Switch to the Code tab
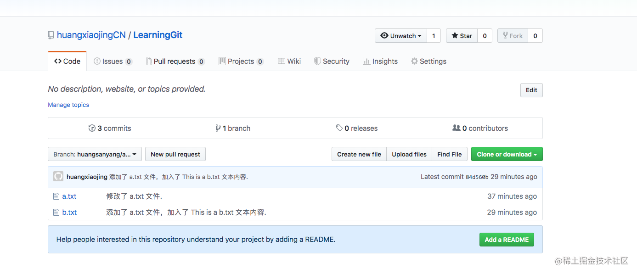Screen dimensions: 637x274 tap(67, 61)
